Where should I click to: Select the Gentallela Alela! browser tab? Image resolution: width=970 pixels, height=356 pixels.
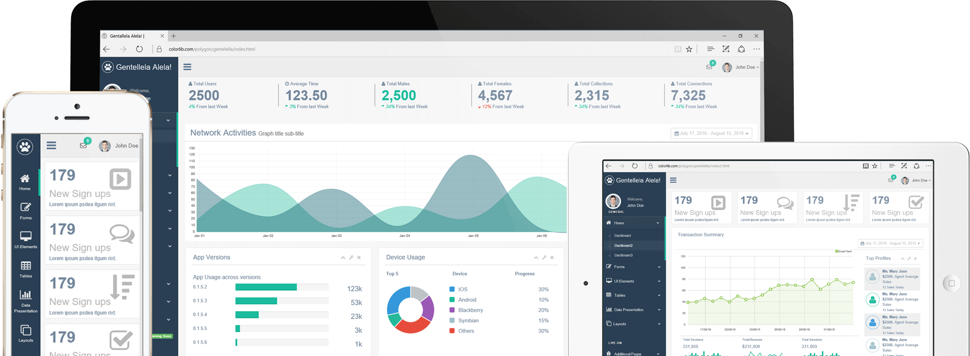(x=129, y=36)
